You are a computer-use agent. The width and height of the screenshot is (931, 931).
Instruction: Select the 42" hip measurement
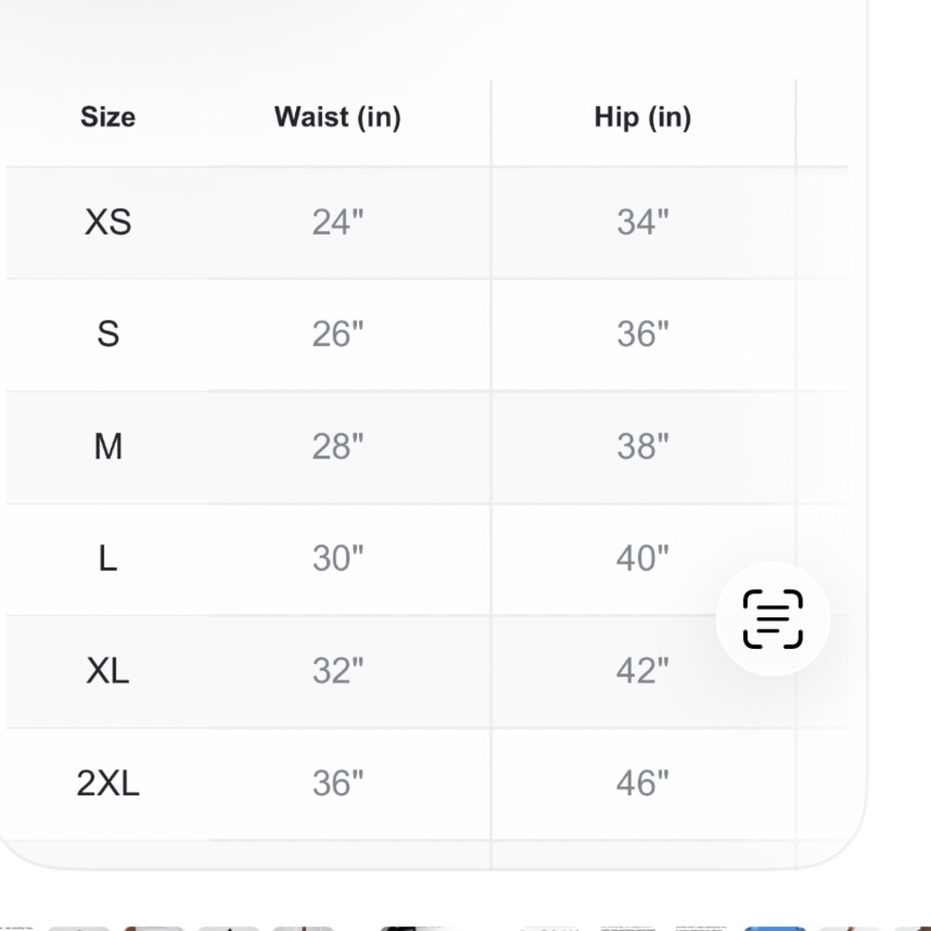pos(642,670)
